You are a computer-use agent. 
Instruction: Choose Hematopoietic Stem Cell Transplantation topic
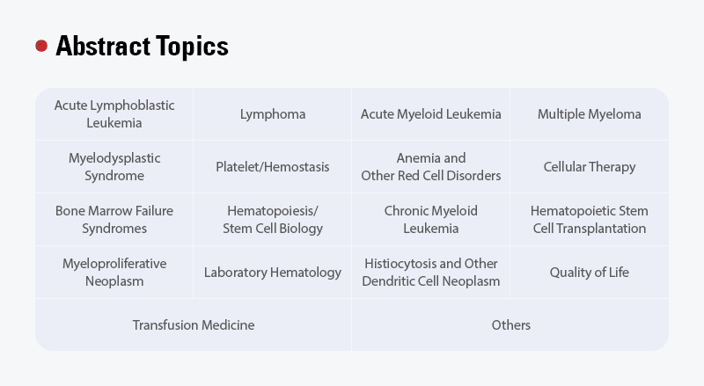click(x=590, y=220)
